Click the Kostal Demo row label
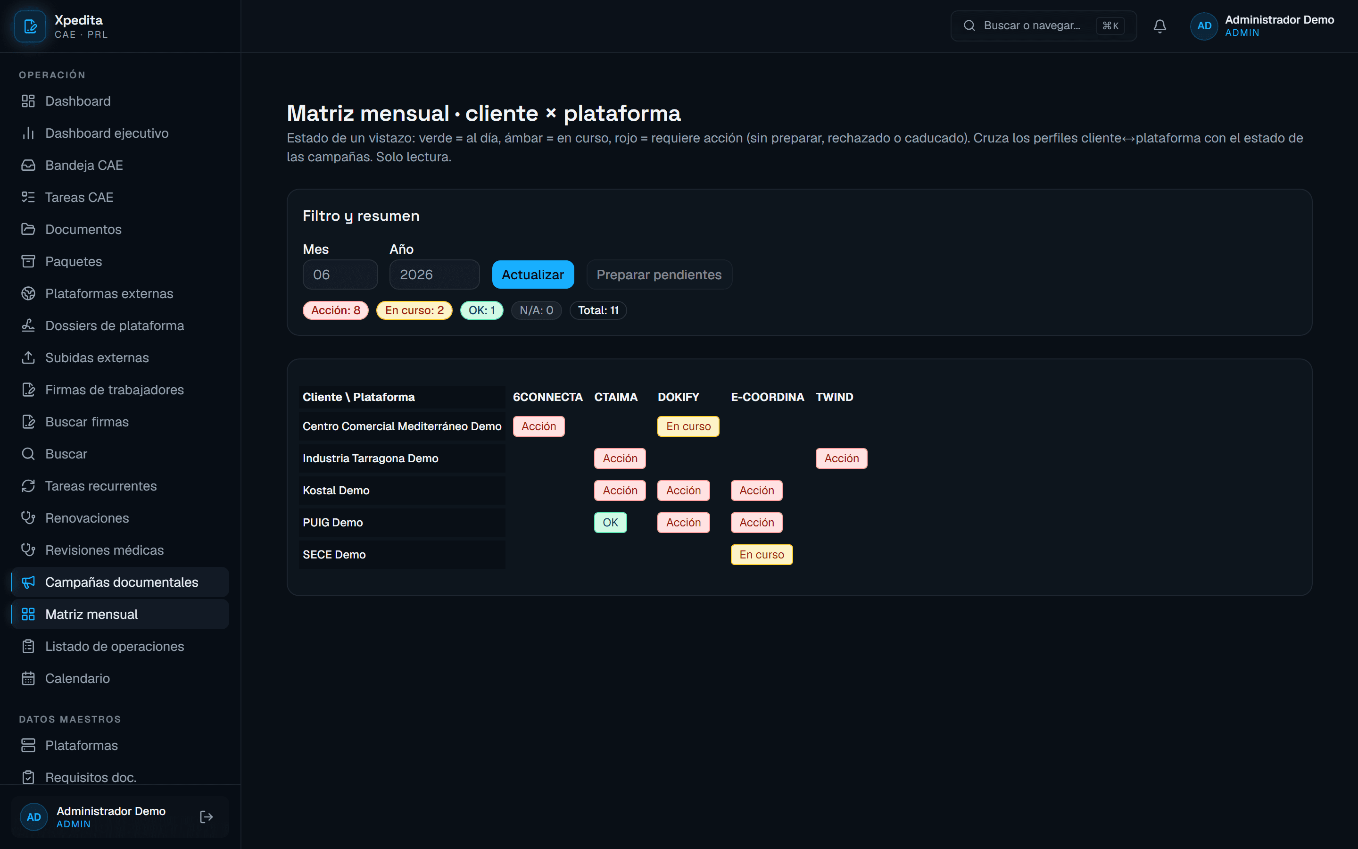Viewport: 1358px width, 849px height. (x=336, y=490)
